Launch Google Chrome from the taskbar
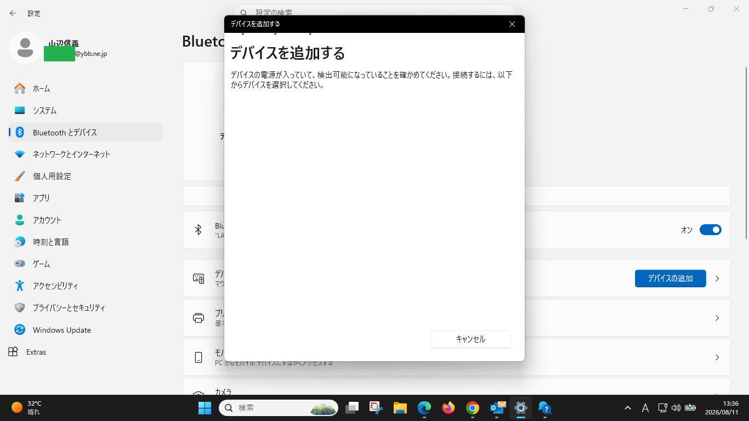 (473, 408)
